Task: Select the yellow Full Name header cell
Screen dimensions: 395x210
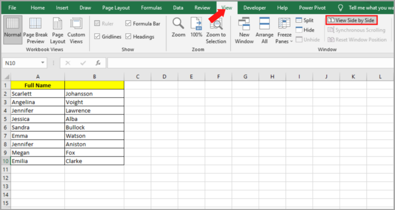Action: (x=38, y=86)
